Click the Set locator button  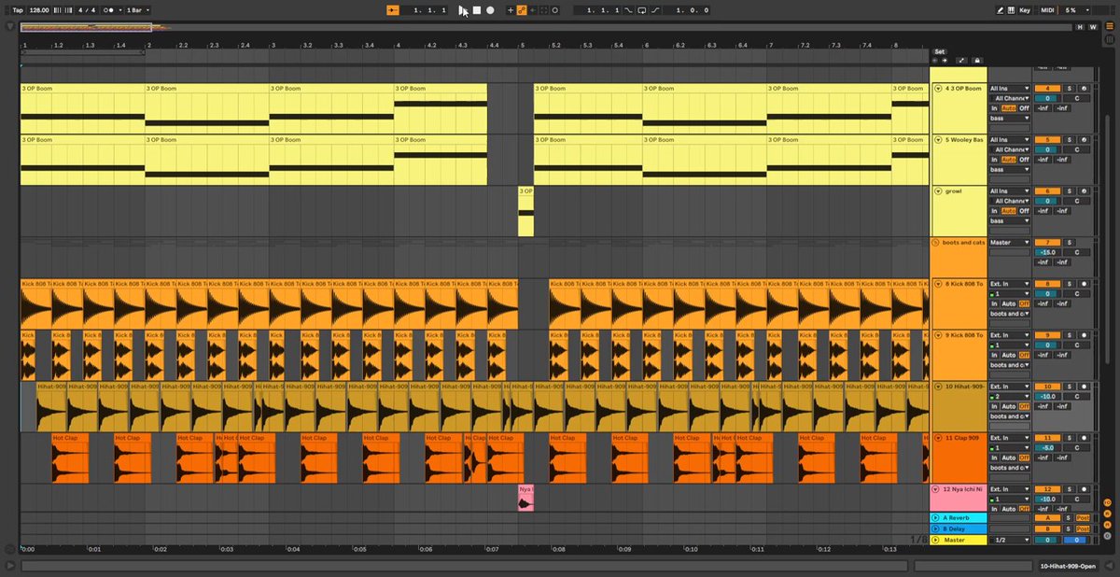pyautogui.click(x=940, y=51)
